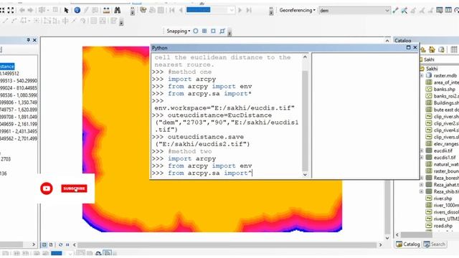The width and height of the screenshot is (459, 258).
Task: Expand eucdii.tif in Catalog tree
Action: [422, 150]
